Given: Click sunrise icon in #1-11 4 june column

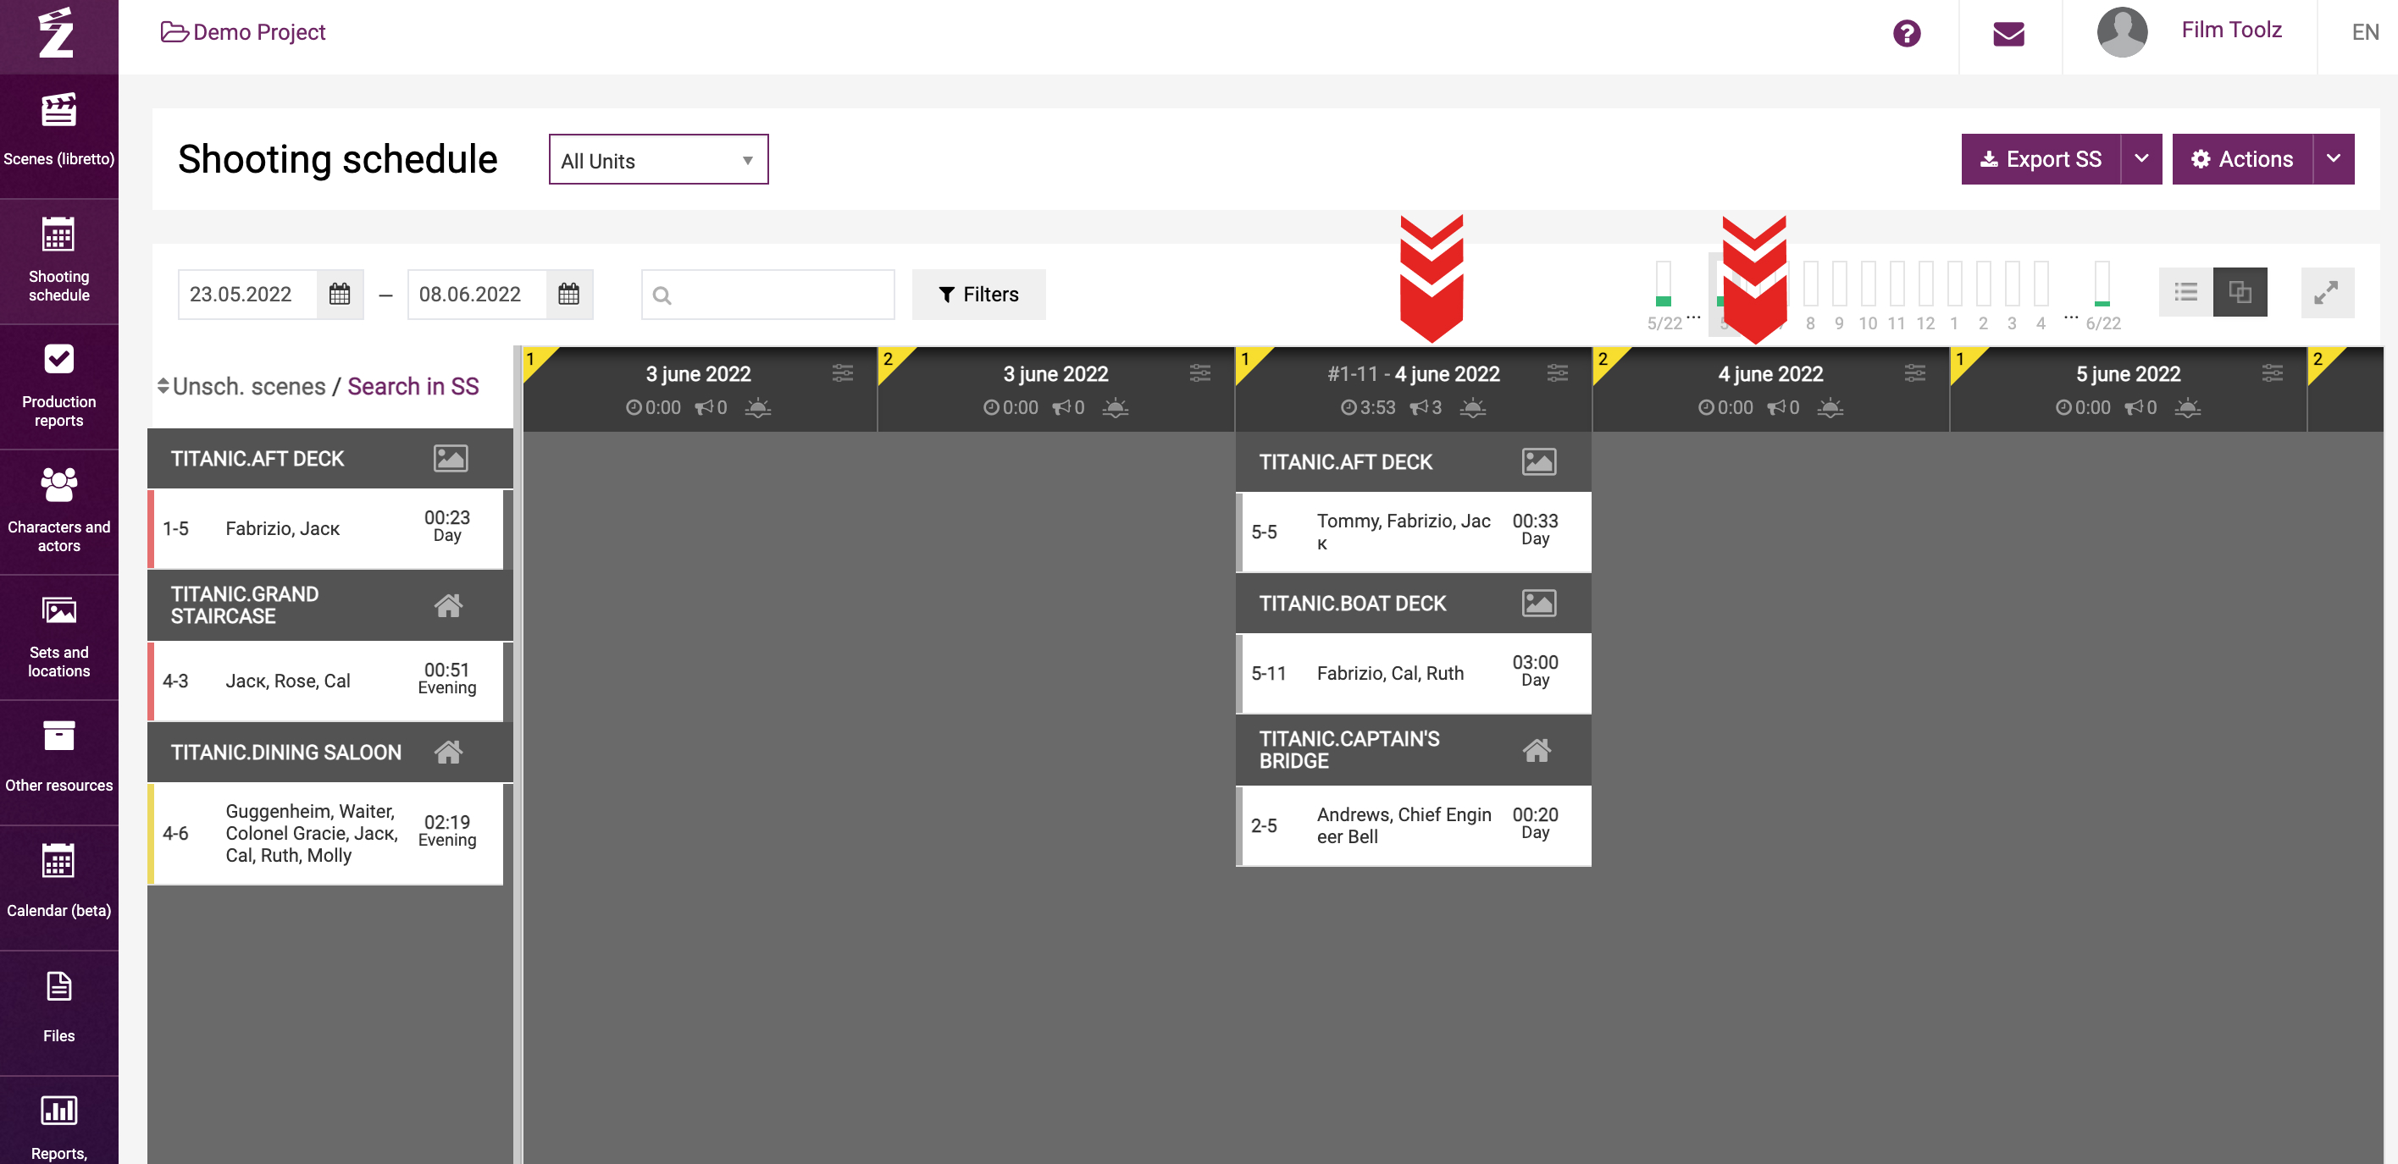Looking at the screenshot, I should pos(1473,407).
